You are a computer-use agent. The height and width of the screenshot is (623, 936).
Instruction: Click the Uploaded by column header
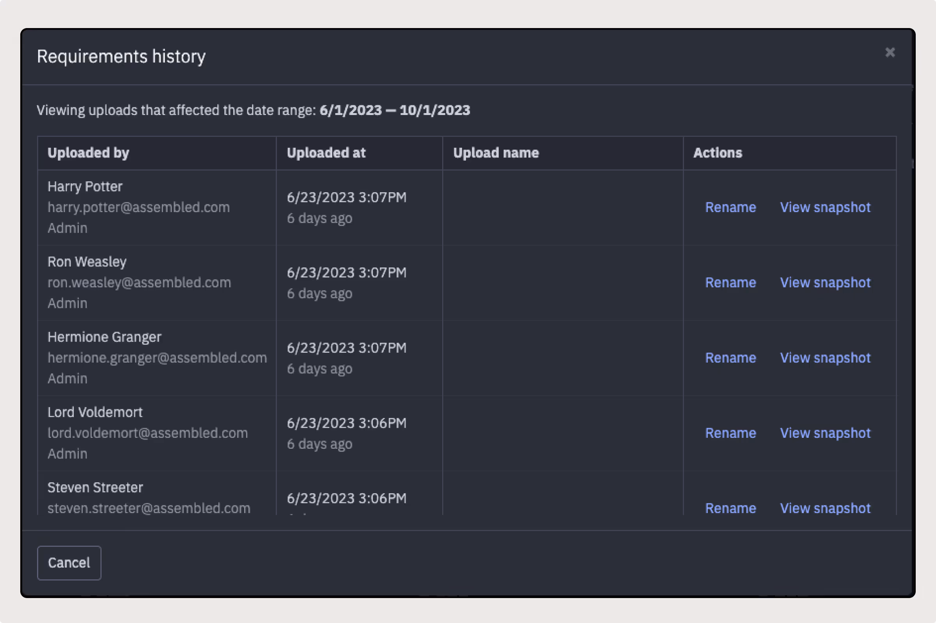click(x=88, y=153)
